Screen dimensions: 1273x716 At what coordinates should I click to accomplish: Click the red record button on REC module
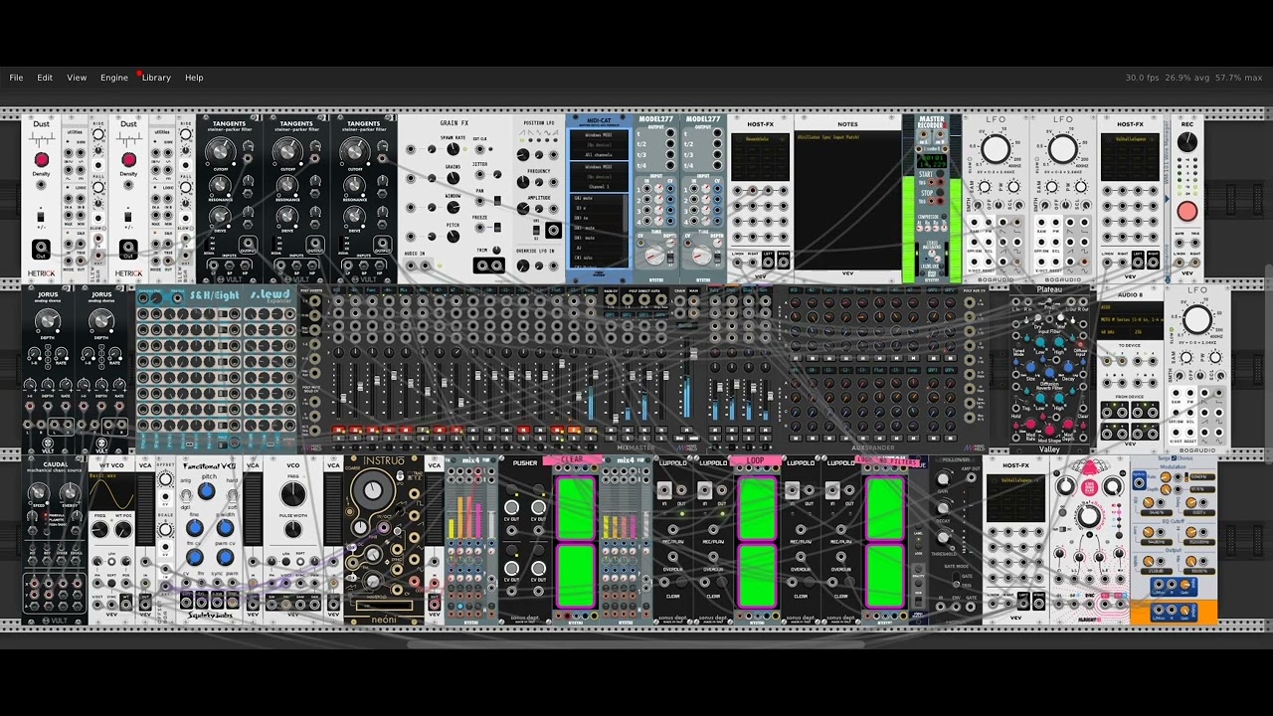pos(1186,211)
